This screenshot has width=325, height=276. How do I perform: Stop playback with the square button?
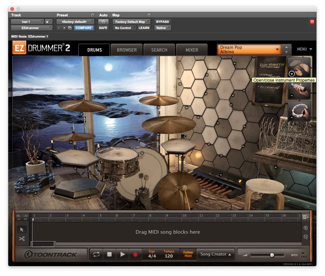(110, 254)
